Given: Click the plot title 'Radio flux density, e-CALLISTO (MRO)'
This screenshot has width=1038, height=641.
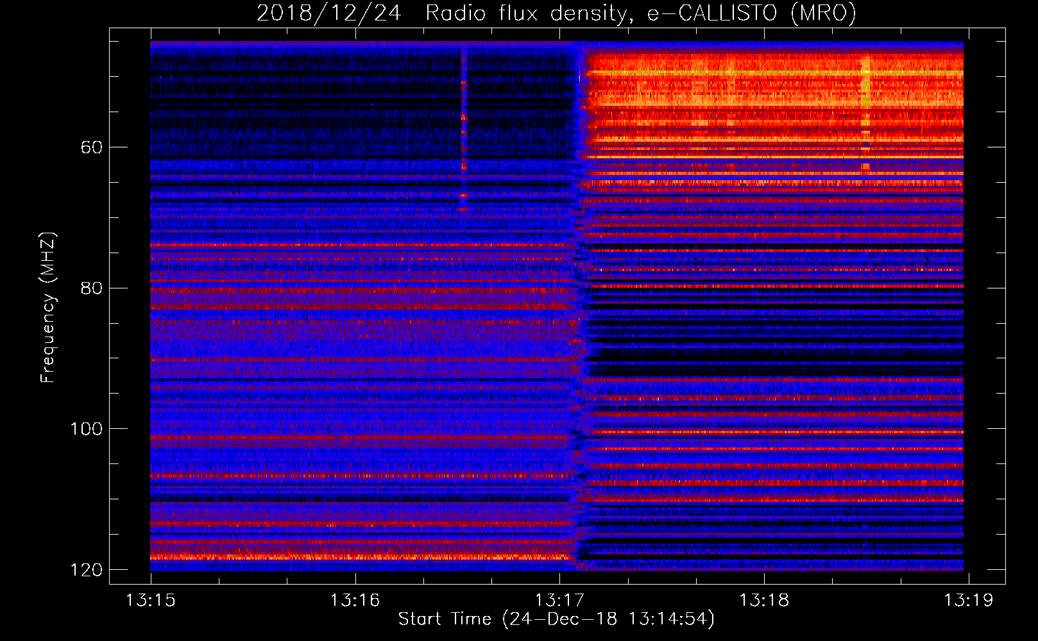Looking at the screenshot, I should click(641, 13).
